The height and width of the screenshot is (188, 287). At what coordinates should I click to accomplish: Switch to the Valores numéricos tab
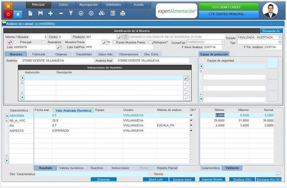[x=71, y=168]
